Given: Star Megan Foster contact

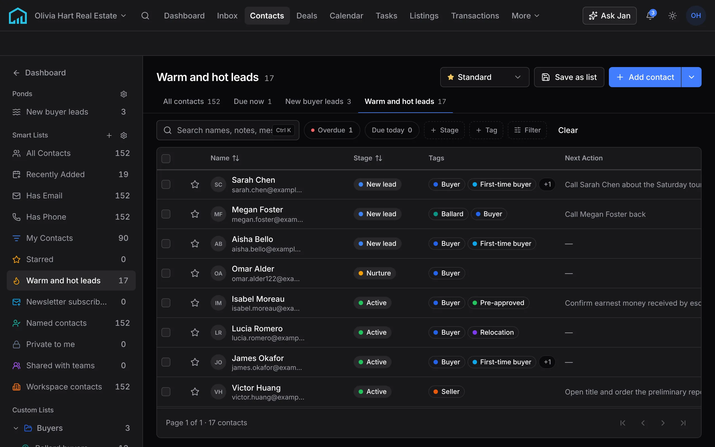Looking at the screenshot, I should click(x=195, y=214).
